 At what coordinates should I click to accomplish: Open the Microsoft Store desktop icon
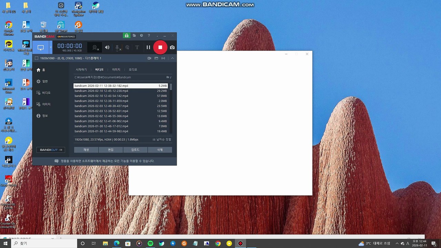[9, 86]
